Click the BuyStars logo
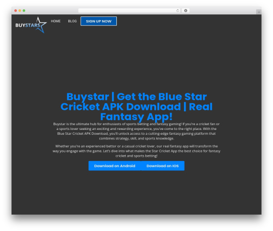The image size is (273, 231). 31,25
